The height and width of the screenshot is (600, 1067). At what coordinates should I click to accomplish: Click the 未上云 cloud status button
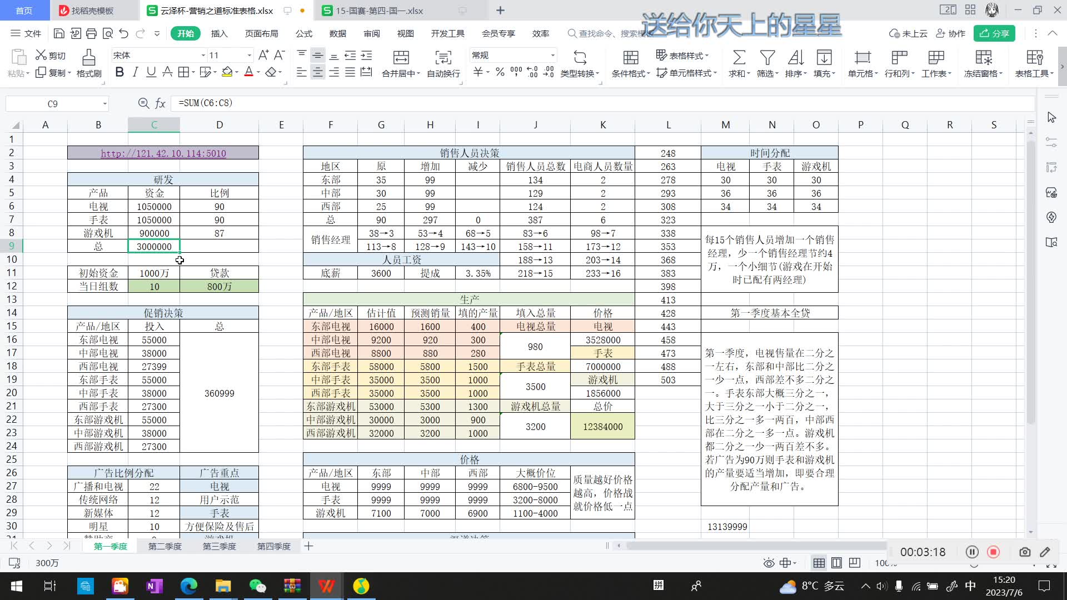[x=908, y=33]
